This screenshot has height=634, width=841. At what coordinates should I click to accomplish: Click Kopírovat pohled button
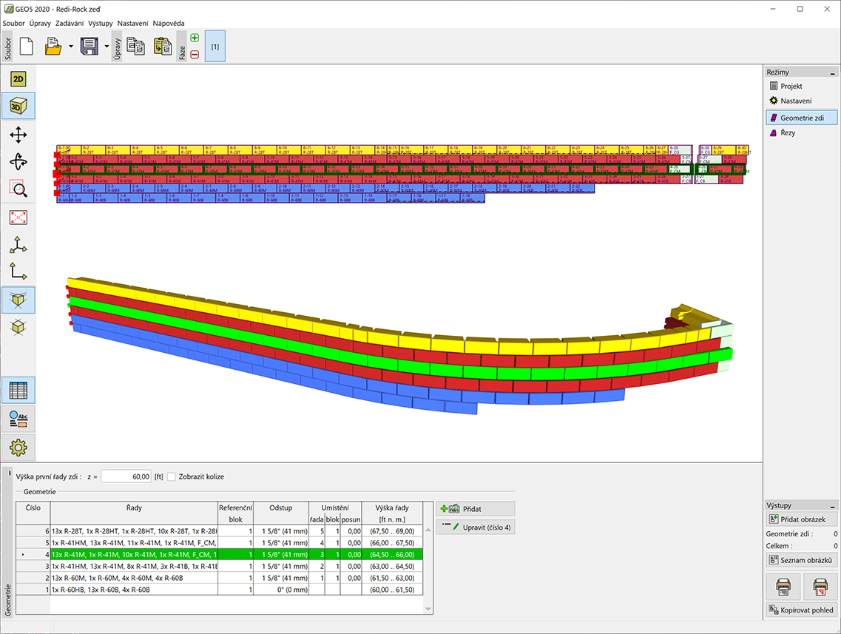pos(801,610)
